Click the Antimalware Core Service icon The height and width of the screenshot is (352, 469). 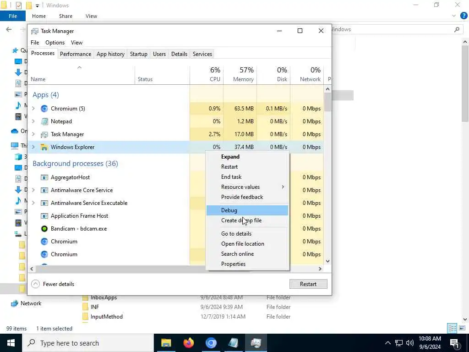click(x=44, y=190)
